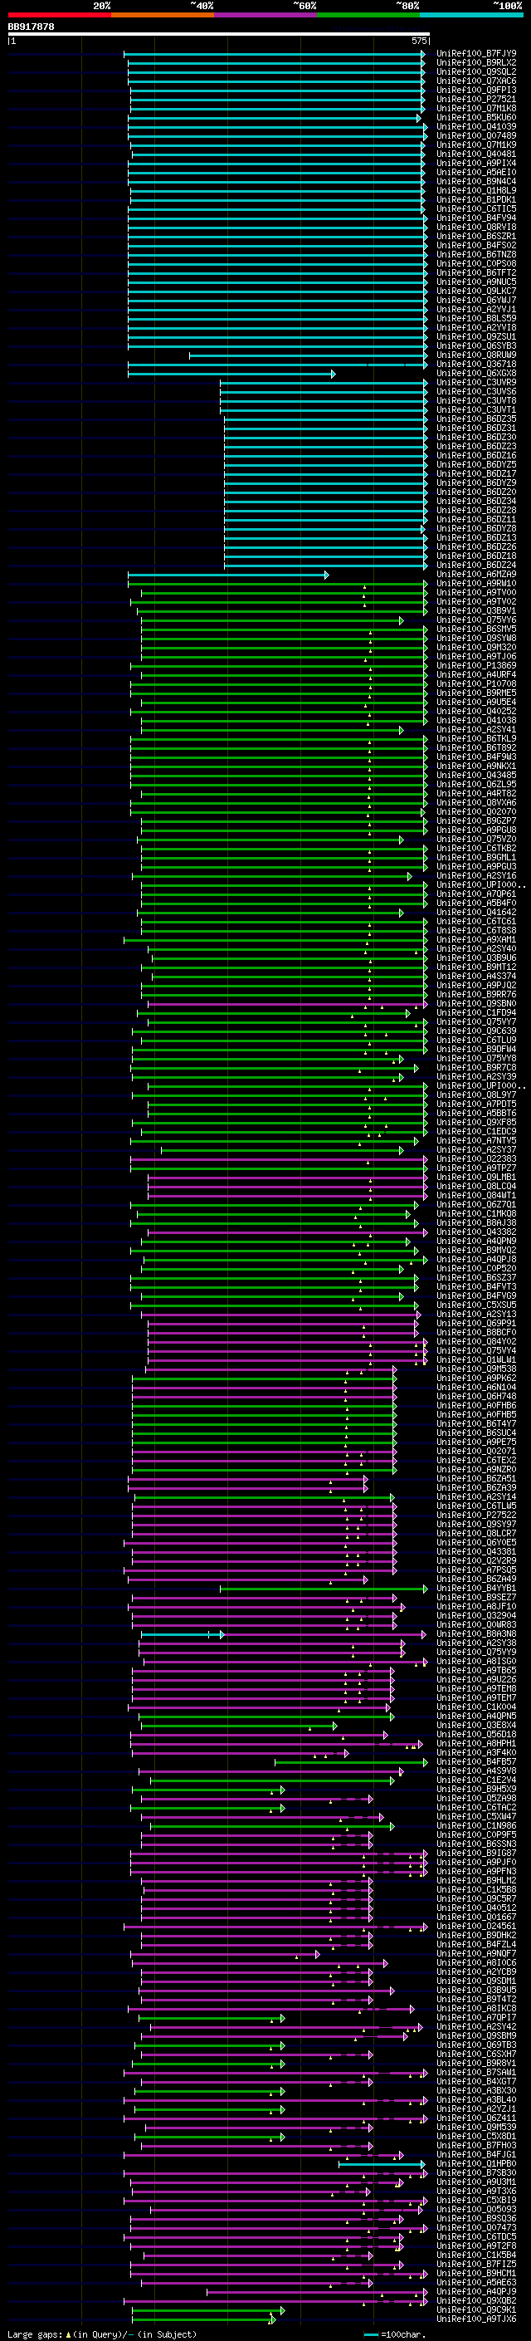Select the UniRef100_Q40481 label

[x=476, y=154]
